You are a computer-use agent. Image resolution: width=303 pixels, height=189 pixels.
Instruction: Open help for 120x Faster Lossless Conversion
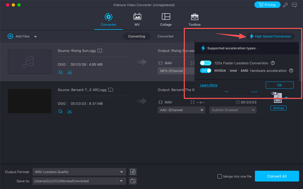click(273, 63)
